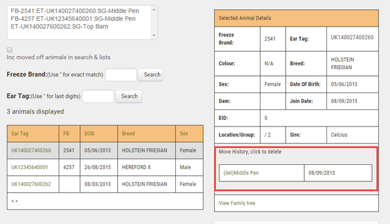This screenshot has width=390, height=224.
Task: Click the next page arrow below table
Action: tap(17, 201)
